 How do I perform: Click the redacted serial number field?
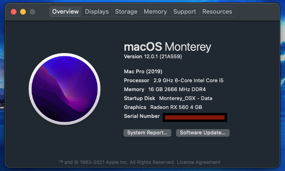pos(195,117)
